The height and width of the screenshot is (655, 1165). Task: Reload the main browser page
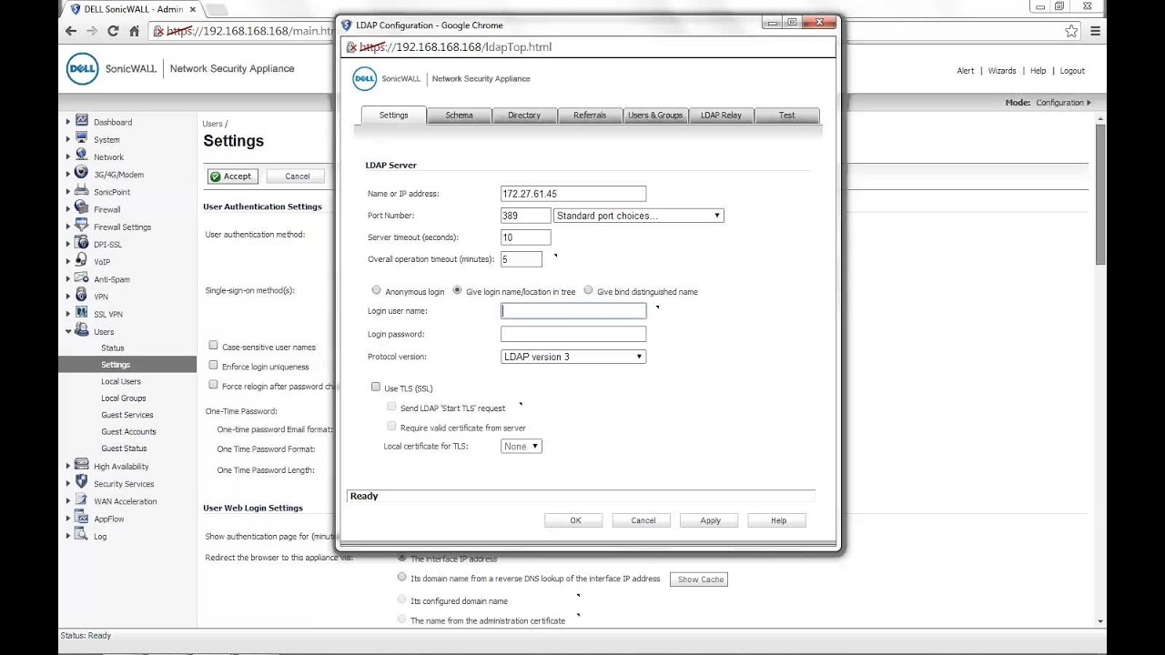(x=113, y=31)
